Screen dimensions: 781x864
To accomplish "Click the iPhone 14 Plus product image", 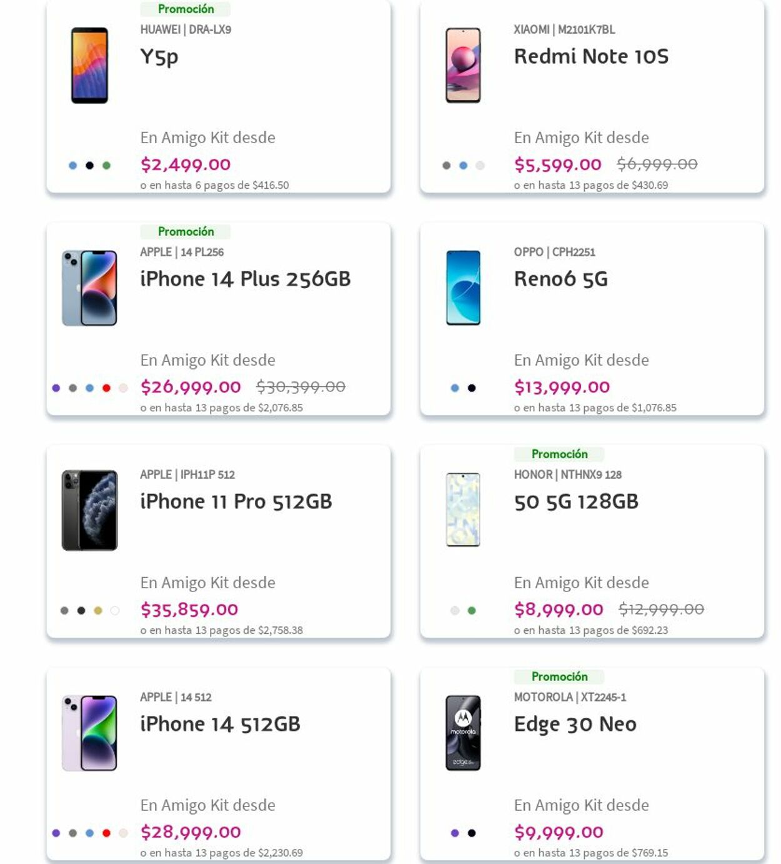I will coord(89,288).
